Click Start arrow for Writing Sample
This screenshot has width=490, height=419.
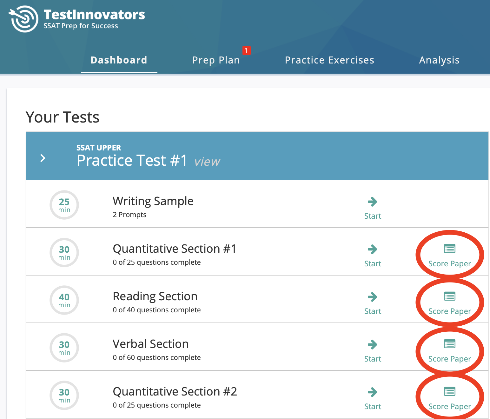click(372, 202)
